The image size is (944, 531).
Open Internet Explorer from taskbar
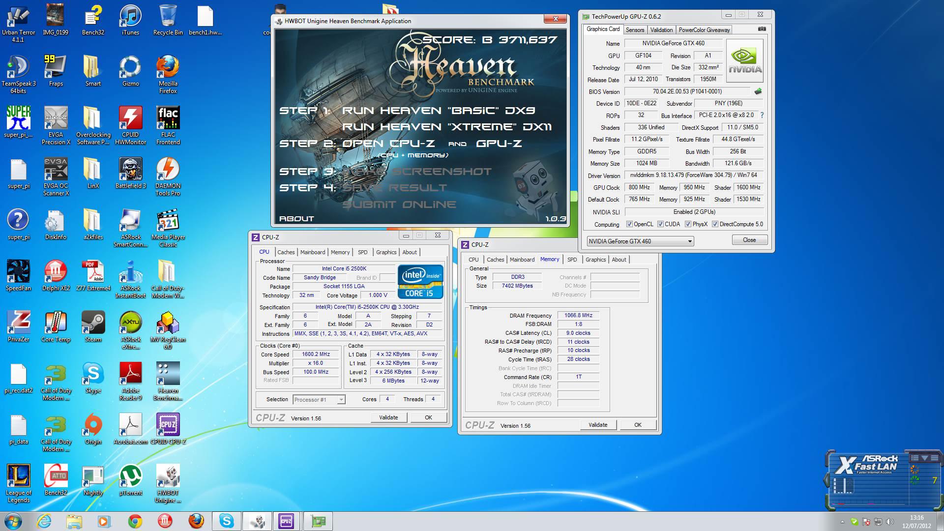pos(44,521)
